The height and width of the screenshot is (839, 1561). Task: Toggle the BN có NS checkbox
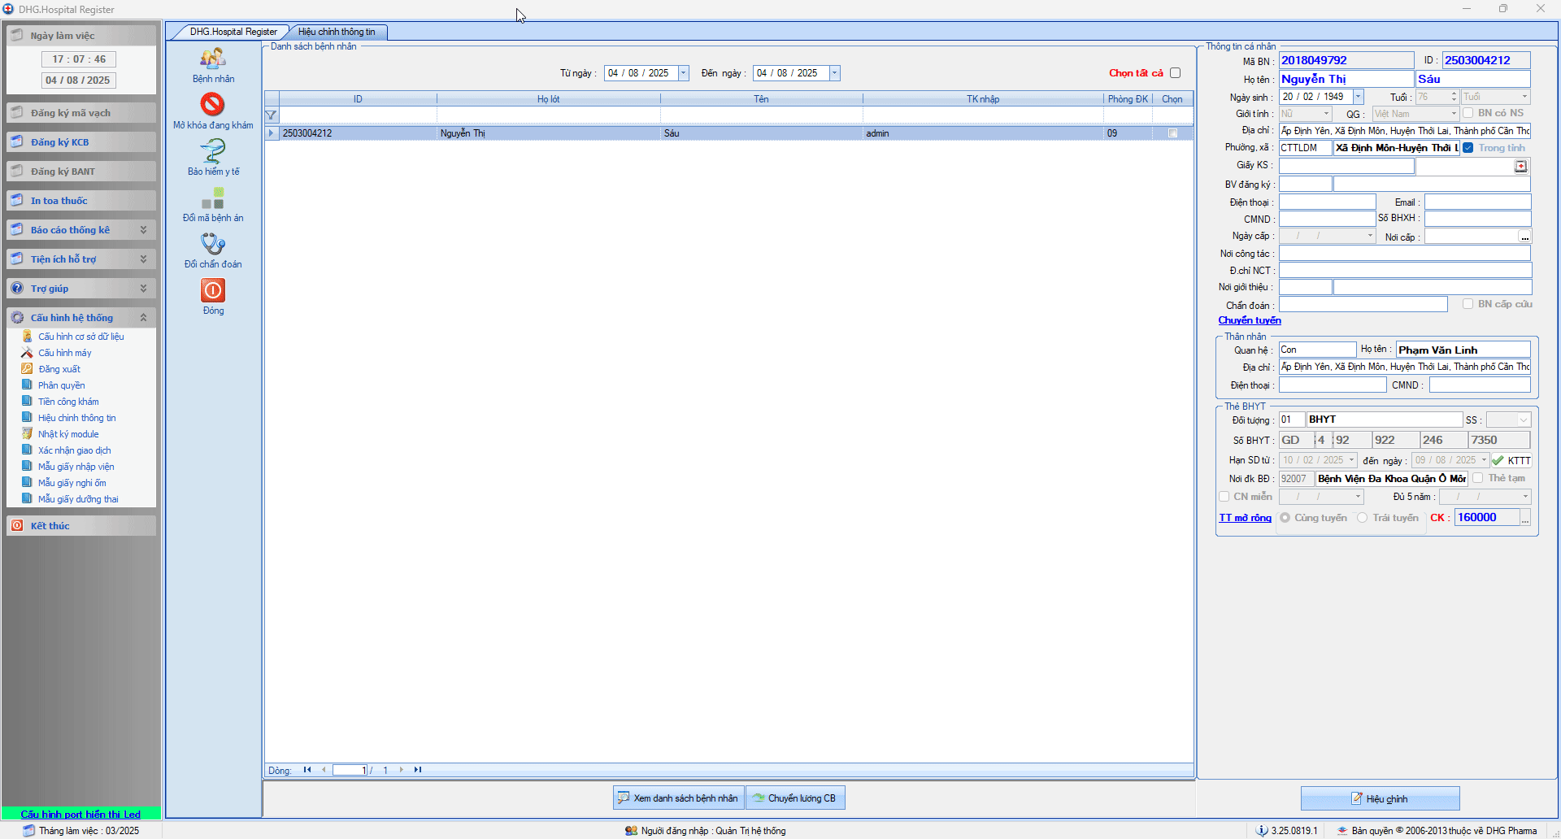tap(1468, 113)
